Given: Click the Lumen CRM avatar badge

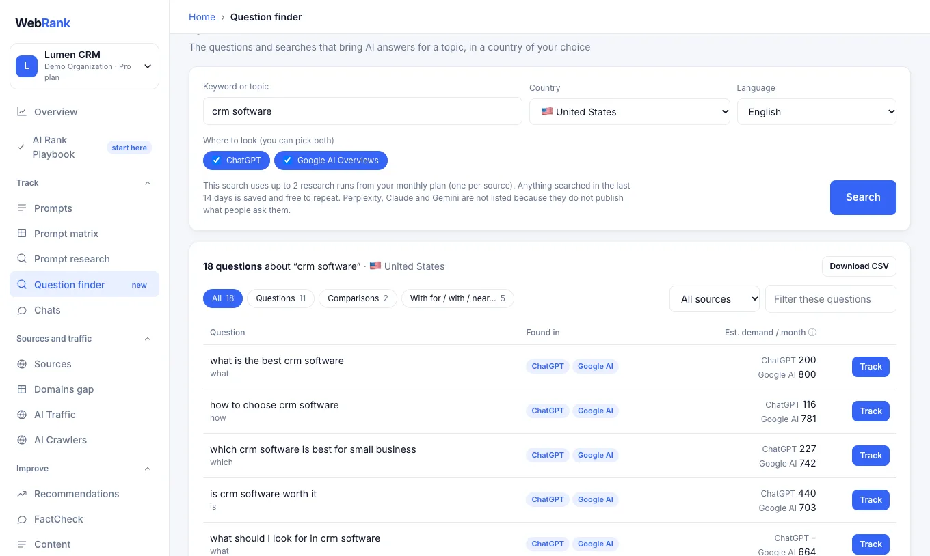Looking at the screenshot, I should tap(27, 66).
